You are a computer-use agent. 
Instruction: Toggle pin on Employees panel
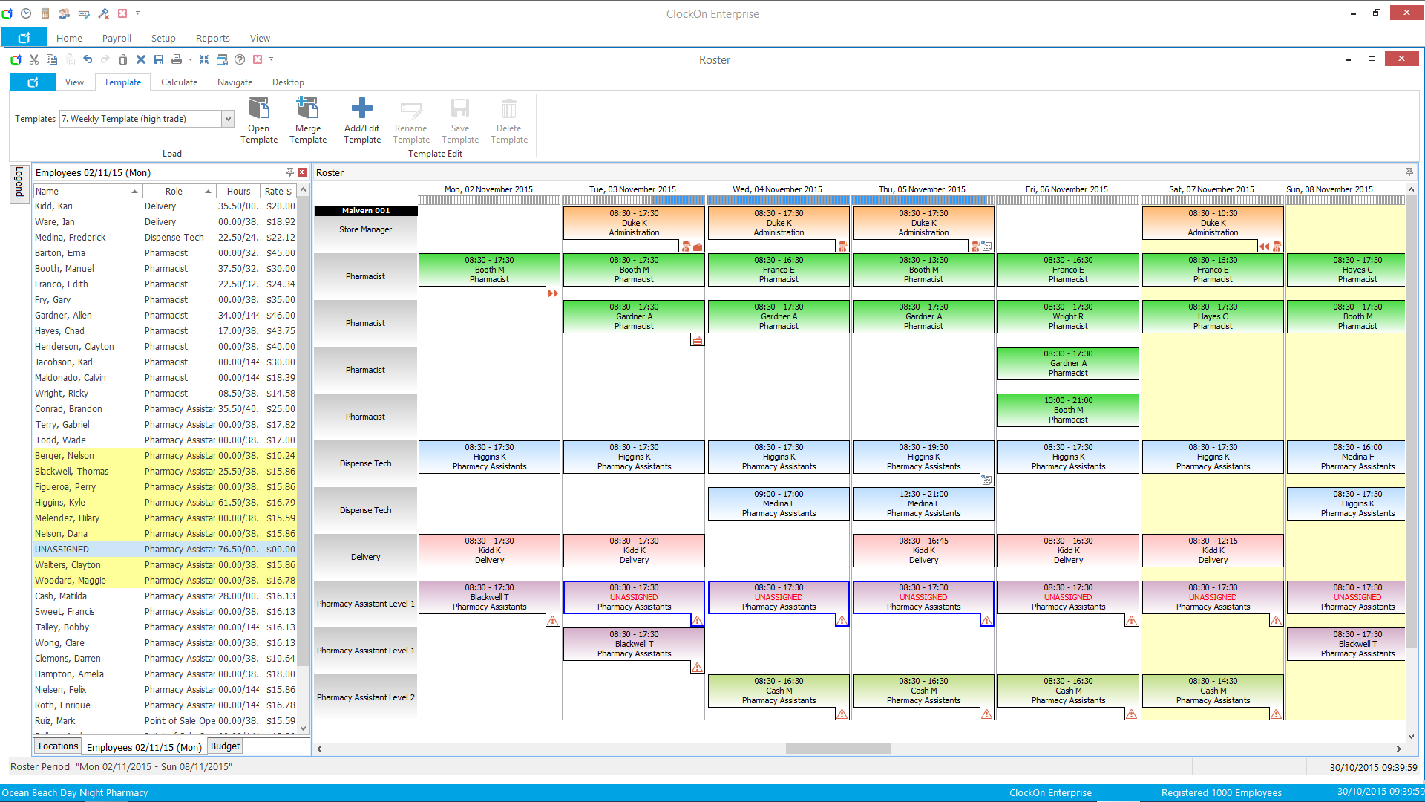tap(289, 172)
